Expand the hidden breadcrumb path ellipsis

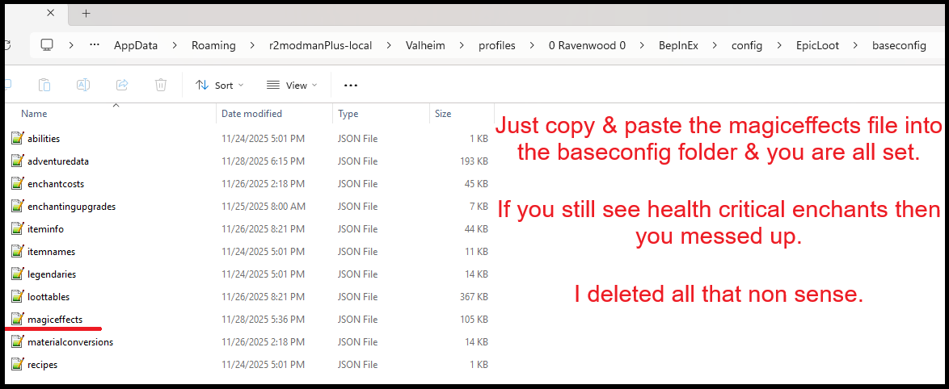pyautogui.click(x=95, y=45)
